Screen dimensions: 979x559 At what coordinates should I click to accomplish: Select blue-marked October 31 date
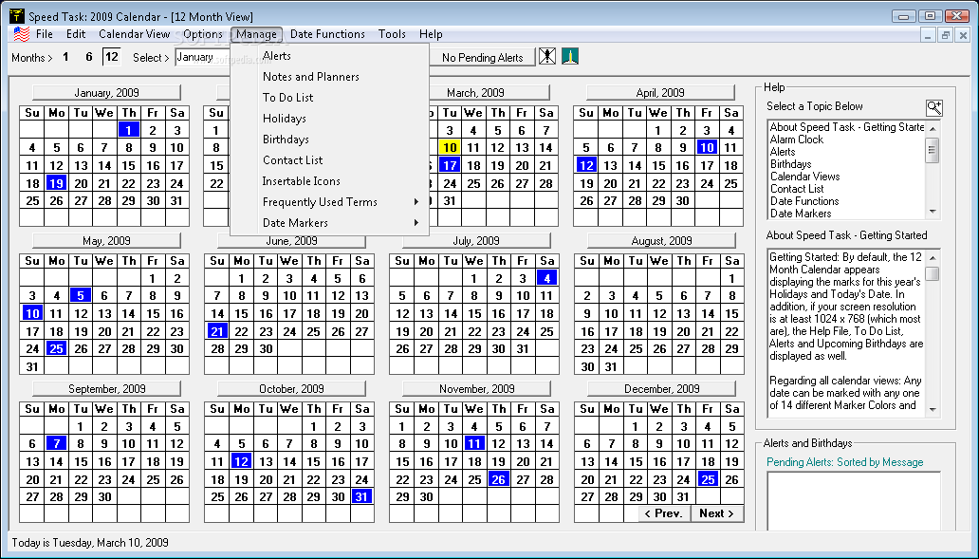[x=361, y=496]
